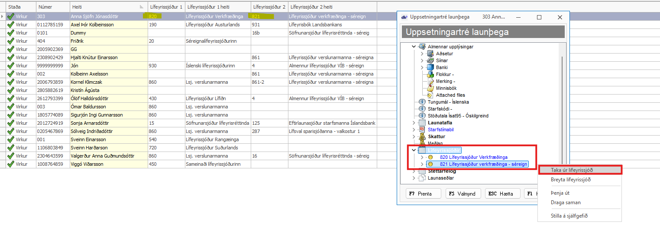Select the Banki cube icon

click(x=430, y=67)
